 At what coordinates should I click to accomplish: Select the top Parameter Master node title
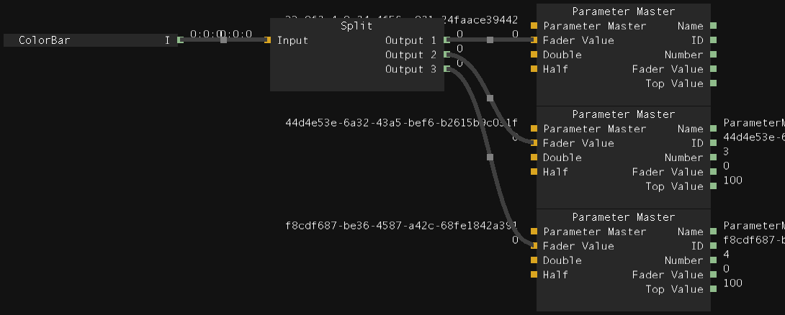tap(624, 12)
